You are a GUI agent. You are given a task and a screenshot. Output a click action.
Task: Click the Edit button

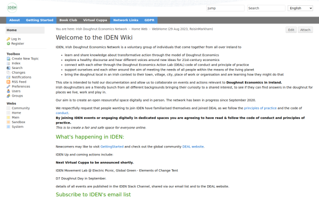click(291, 30)
